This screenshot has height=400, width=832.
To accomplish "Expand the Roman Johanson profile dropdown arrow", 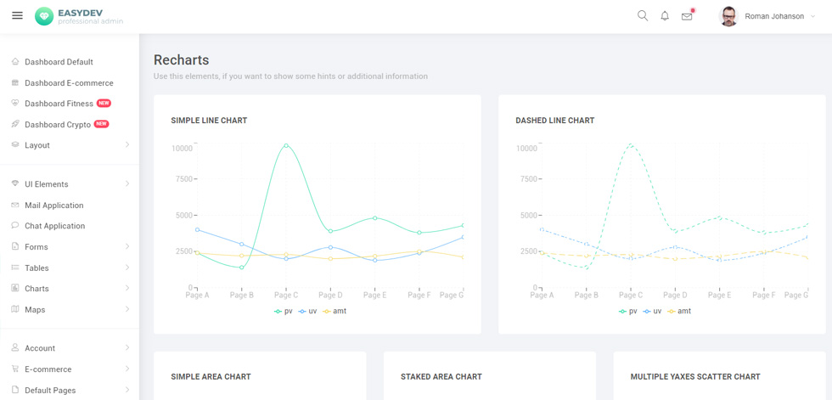I will tap(813, 16).
